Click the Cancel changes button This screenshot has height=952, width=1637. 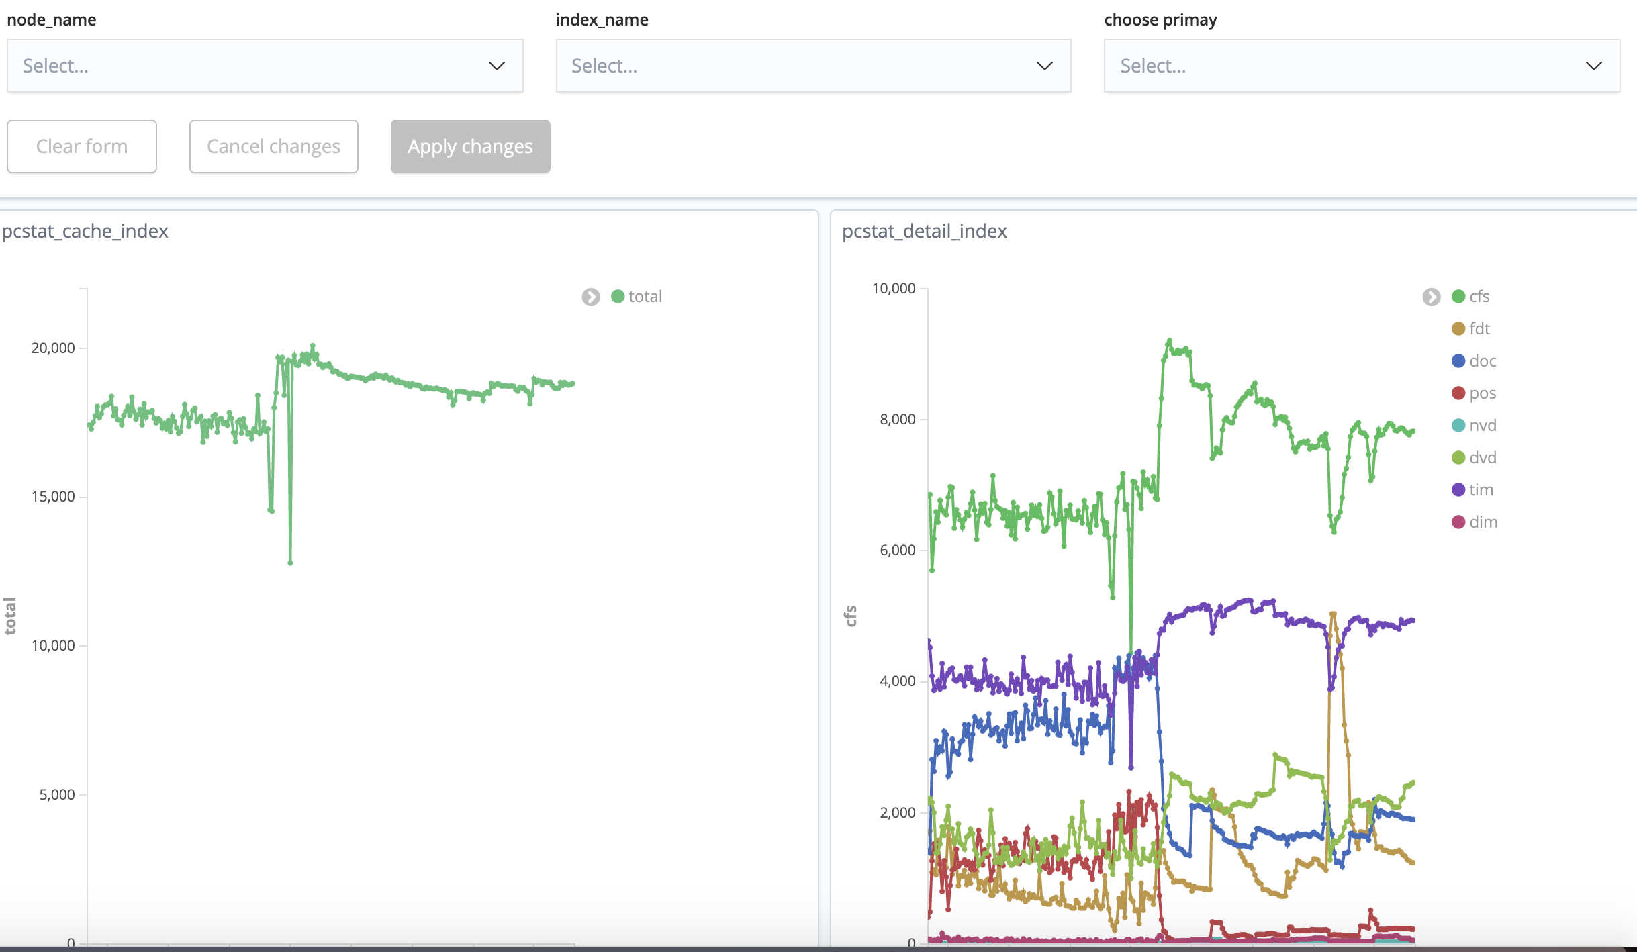pos(274,146)
